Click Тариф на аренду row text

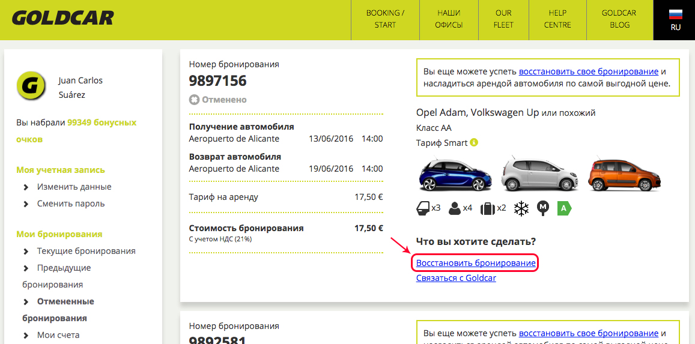(x=223, y=197)
